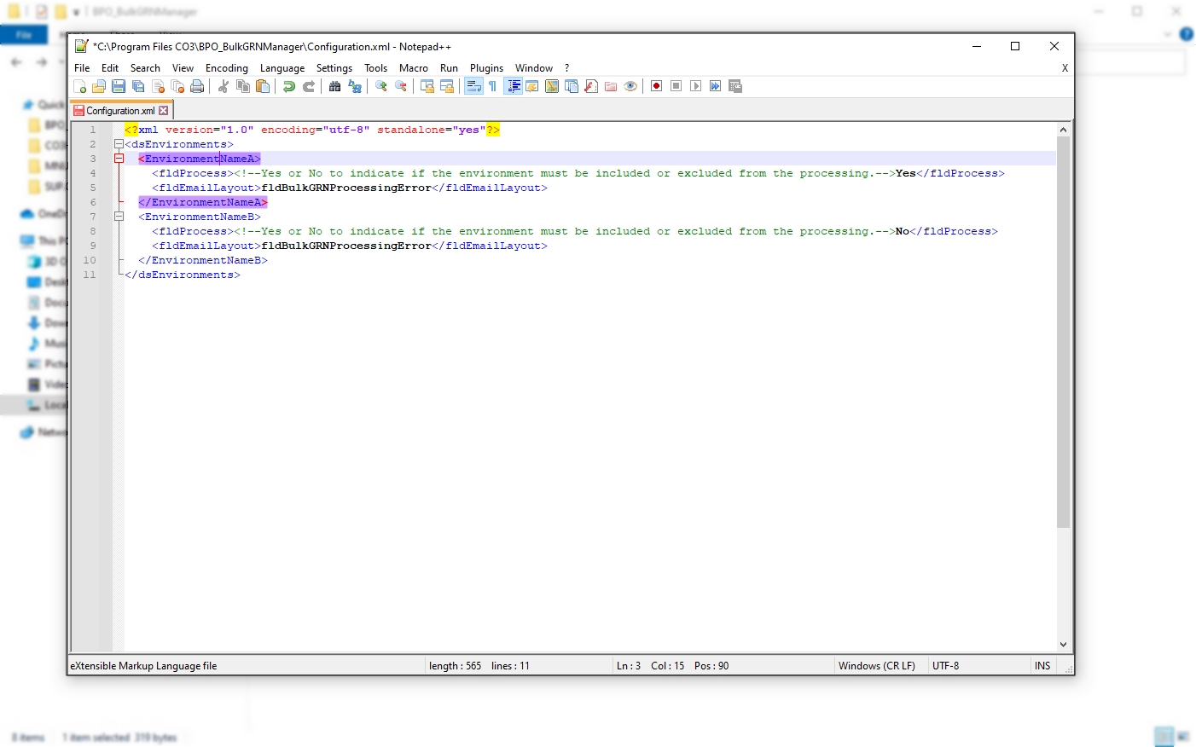
Task: Collapse the EnvironmentNameA fold marker on line 3
Action: click(x=119, y=159)
